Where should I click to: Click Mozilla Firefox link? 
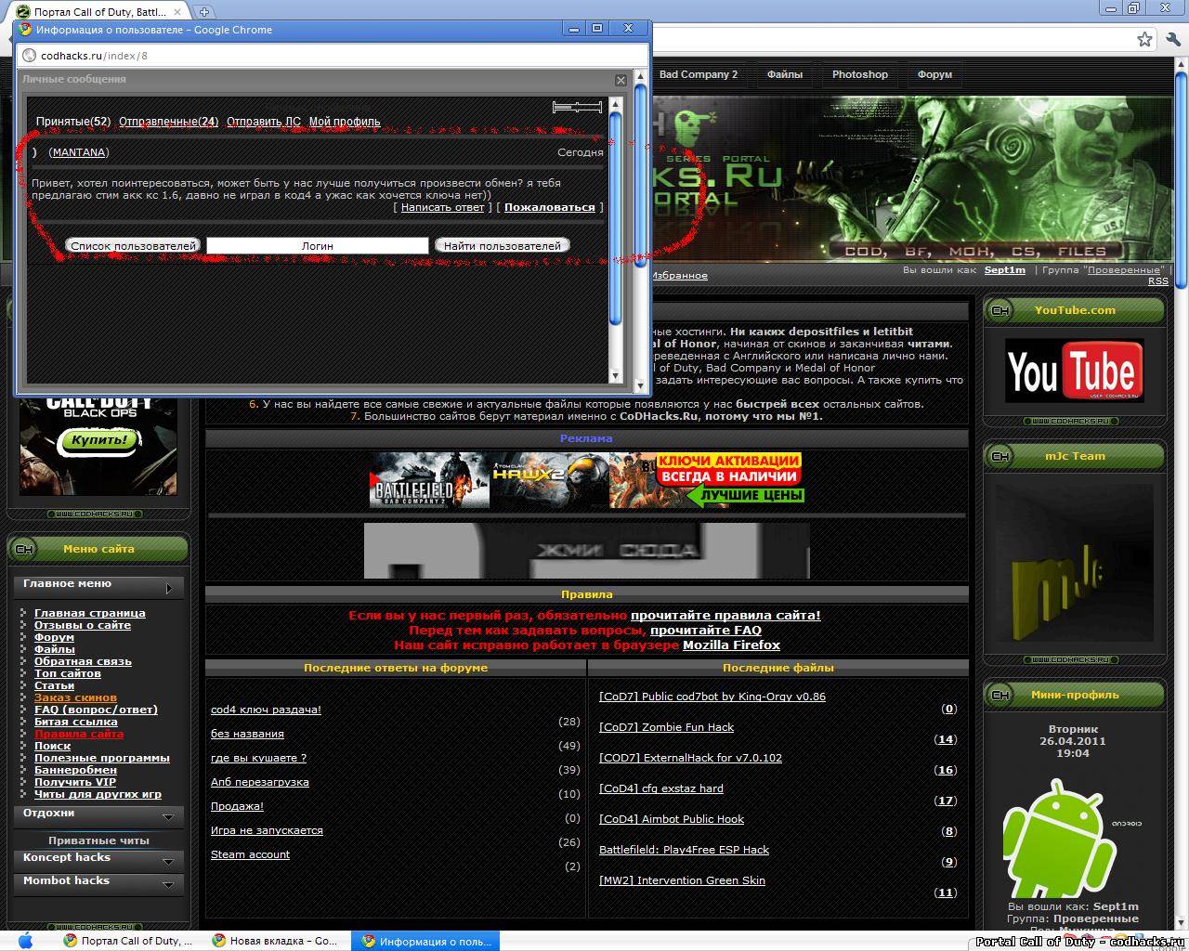pos(731,645)
